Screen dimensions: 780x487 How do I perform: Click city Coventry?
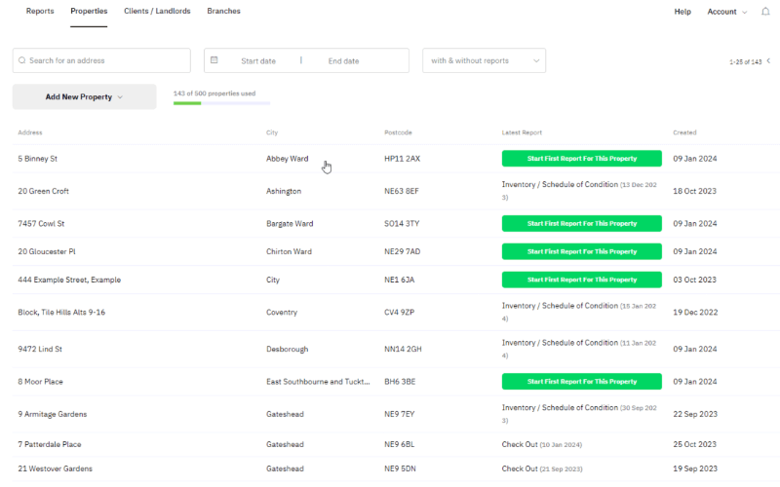pos(282,312)
